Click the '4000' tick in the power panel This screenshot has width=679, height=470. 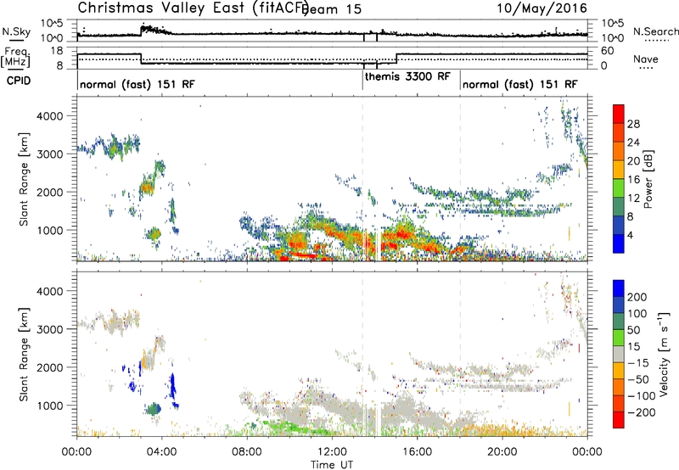point(49,116)
